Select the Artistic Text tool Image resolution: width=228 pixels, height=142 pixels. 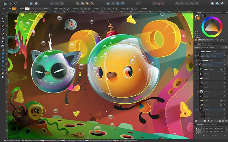coord(3,69)
